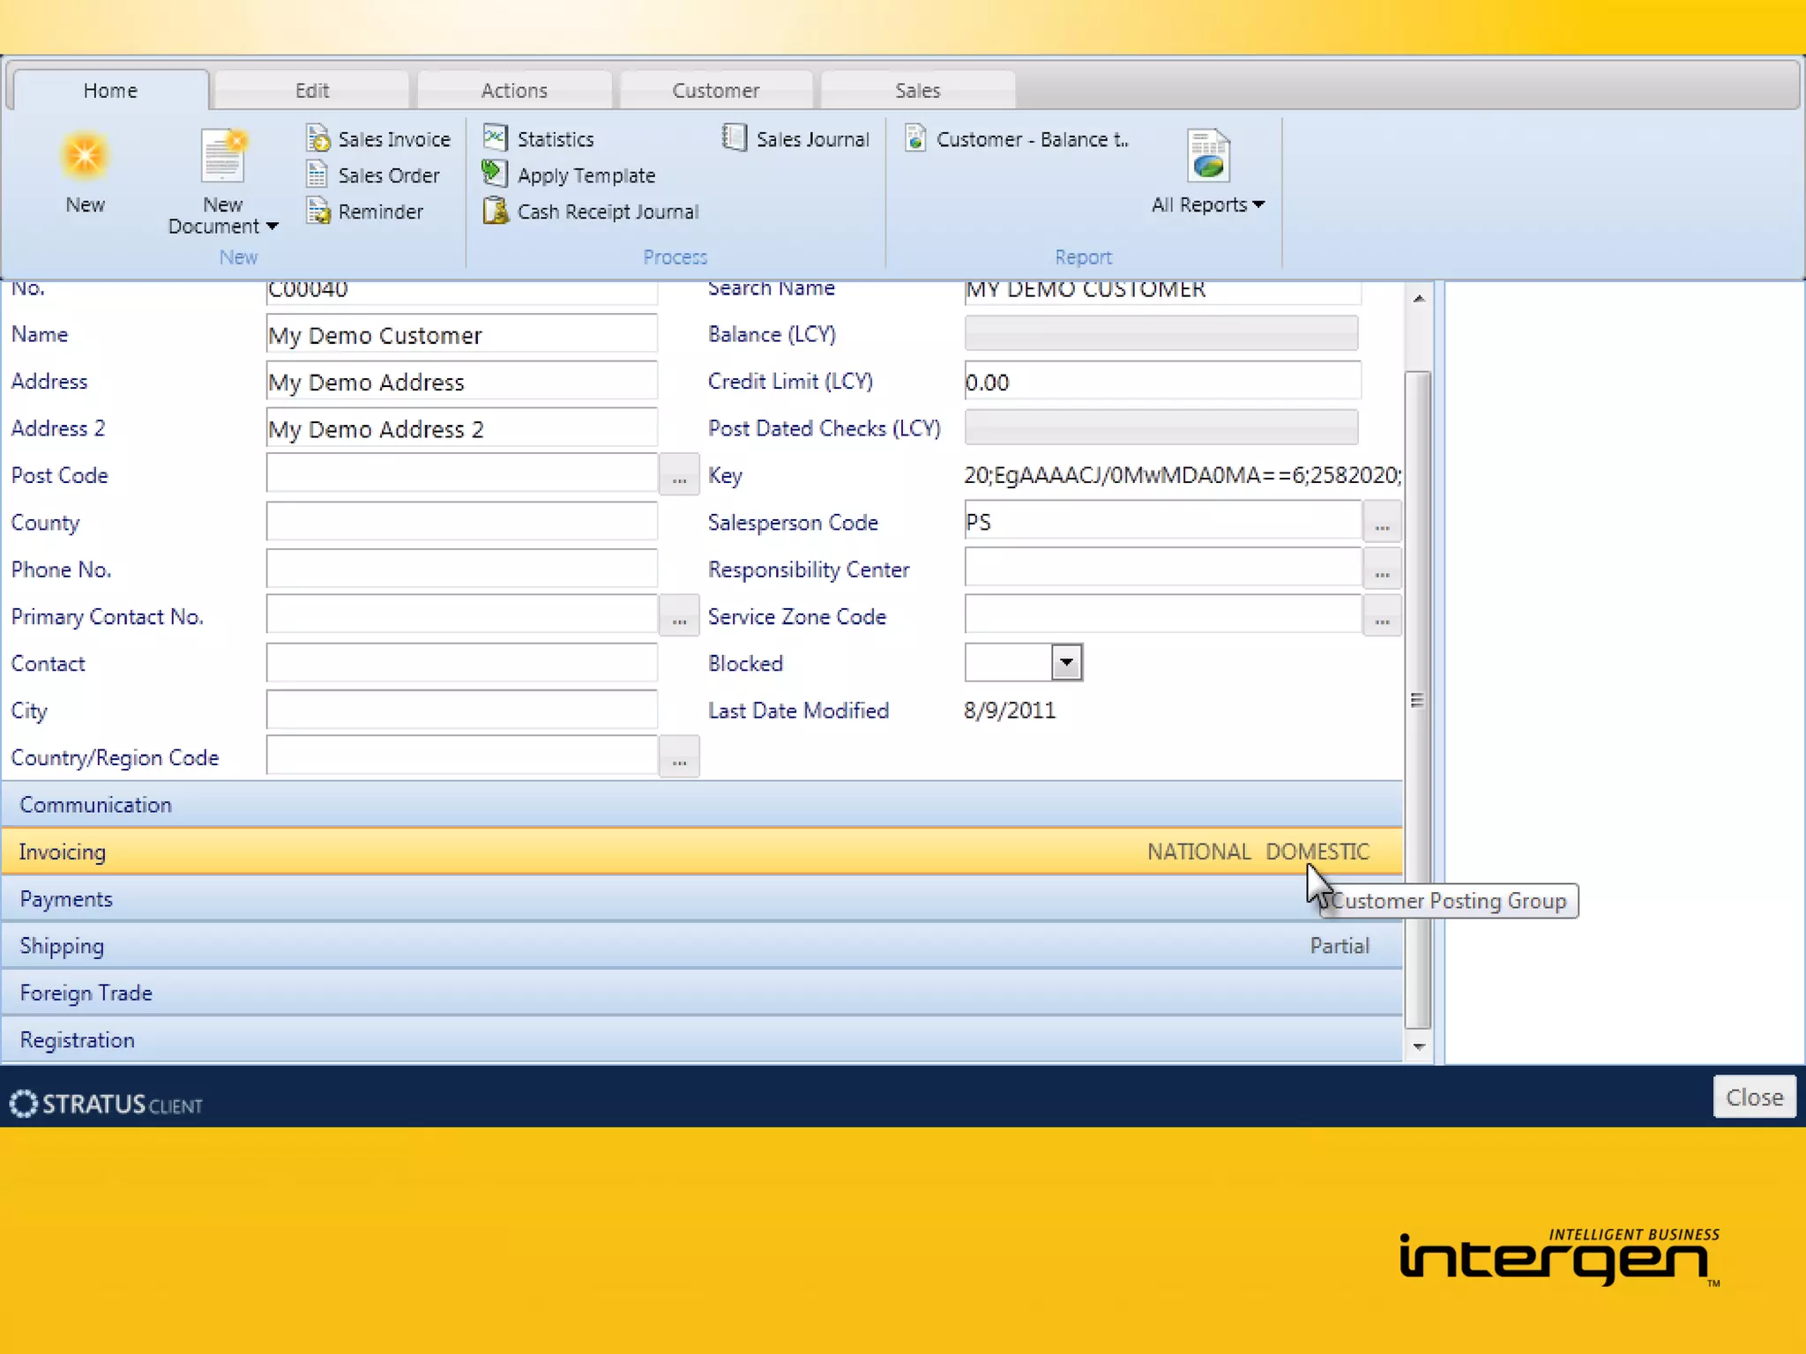Image resolution: width=1806 pixels, height=1354 pixels.
Task: Click the NATIONAL value in Invoicing header
Action: tap(1198, 852)
